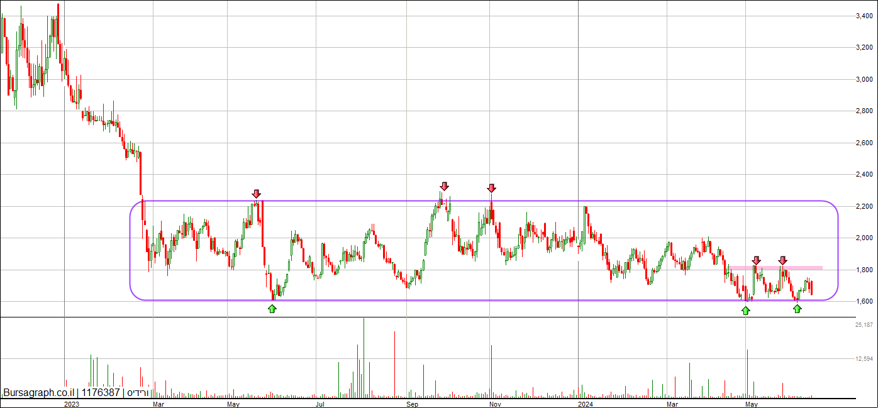Image resolution: width=878 pixels, height=408 pixels.
Task: Select the rightmost green up arrow
Action: 797,308
